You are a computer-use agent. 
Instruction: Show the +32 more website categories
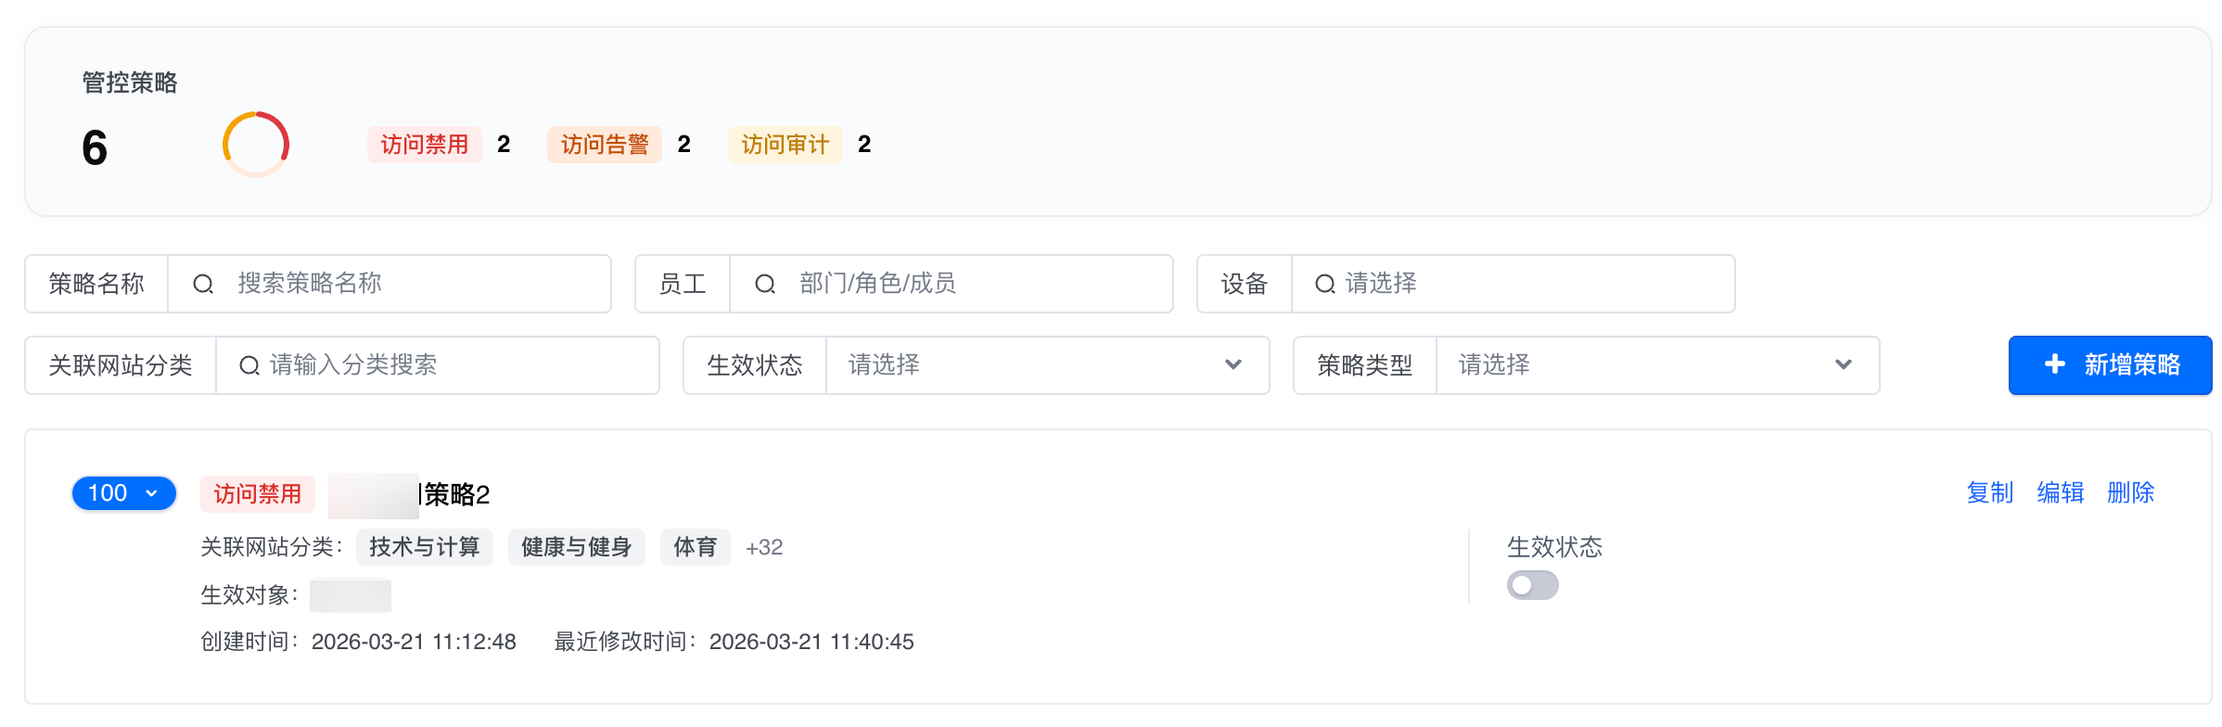[764, 547]
